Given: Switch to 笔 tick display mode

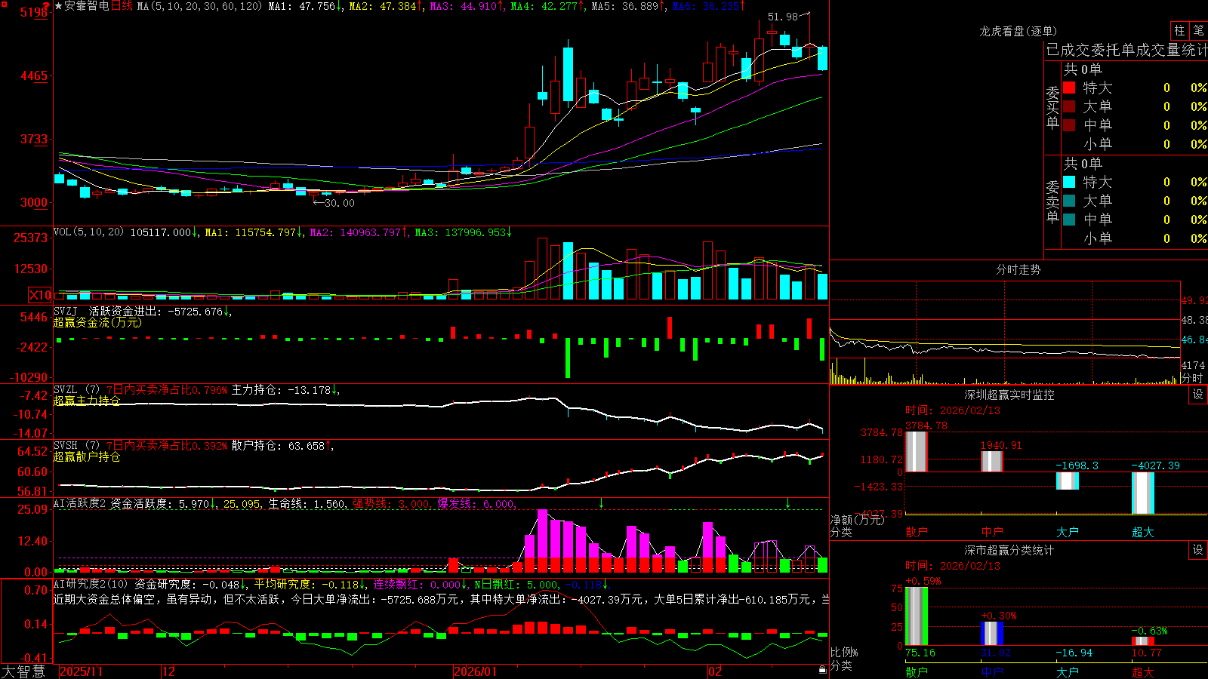Looking at the screenshot, I should (1198, 31).
